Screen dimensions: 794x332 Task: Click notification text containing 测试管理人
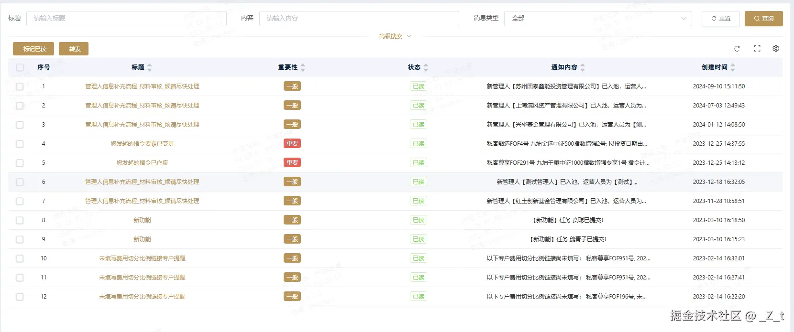(567, 182)
